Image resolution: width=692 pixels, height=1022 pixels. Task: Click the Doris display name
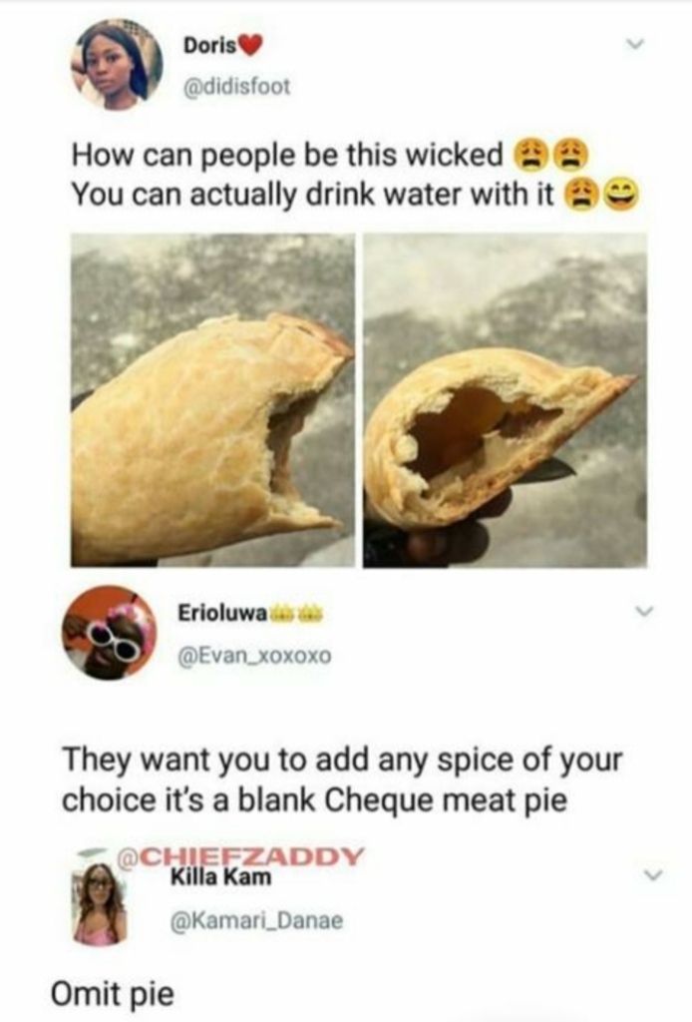click(209, 45)
